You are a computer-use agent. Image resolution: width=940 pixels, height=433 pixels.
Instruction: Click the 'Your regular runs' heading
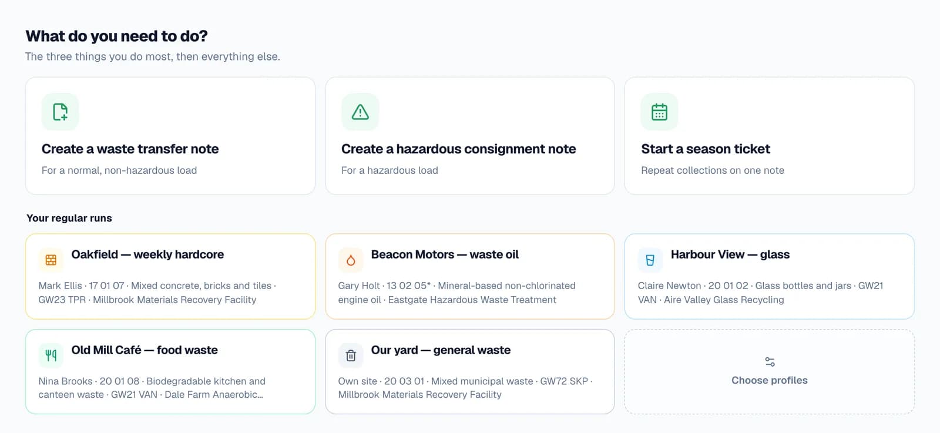[x=69, y=218]
